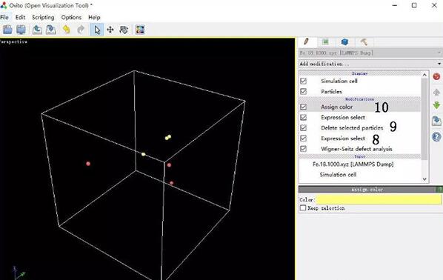Switch to the blue cube overlays tab
This screenshot has height=280, width=443.
coord(344,42)
